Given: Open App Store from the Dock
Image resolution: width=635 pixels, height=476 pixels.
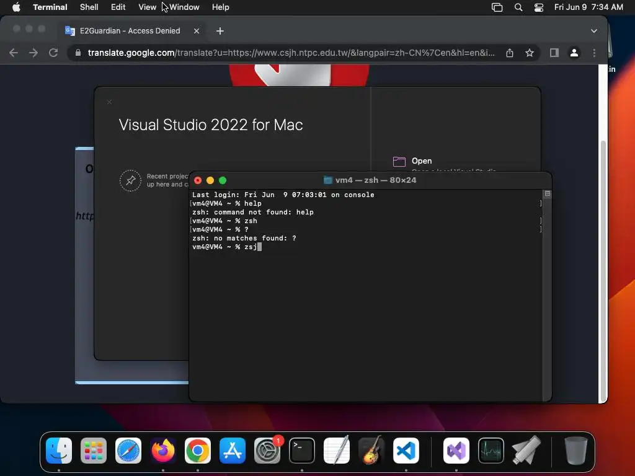Looking at the screenshot, I should pyautogui.click(x=233, y=451).
